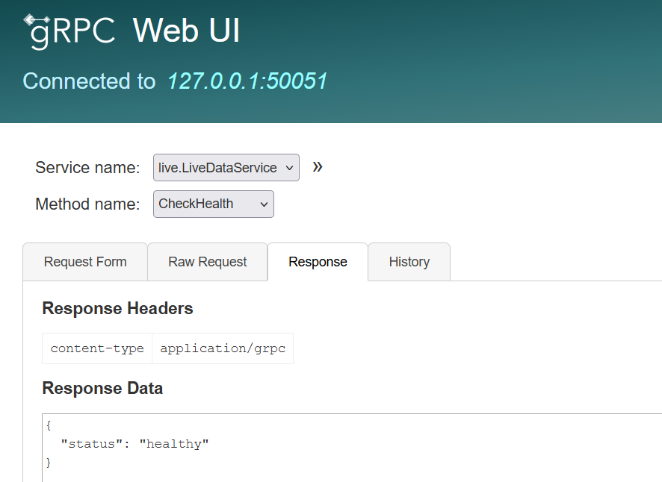Click the "status": "healthy" response line
662x482 pixels.
(134, 444)
